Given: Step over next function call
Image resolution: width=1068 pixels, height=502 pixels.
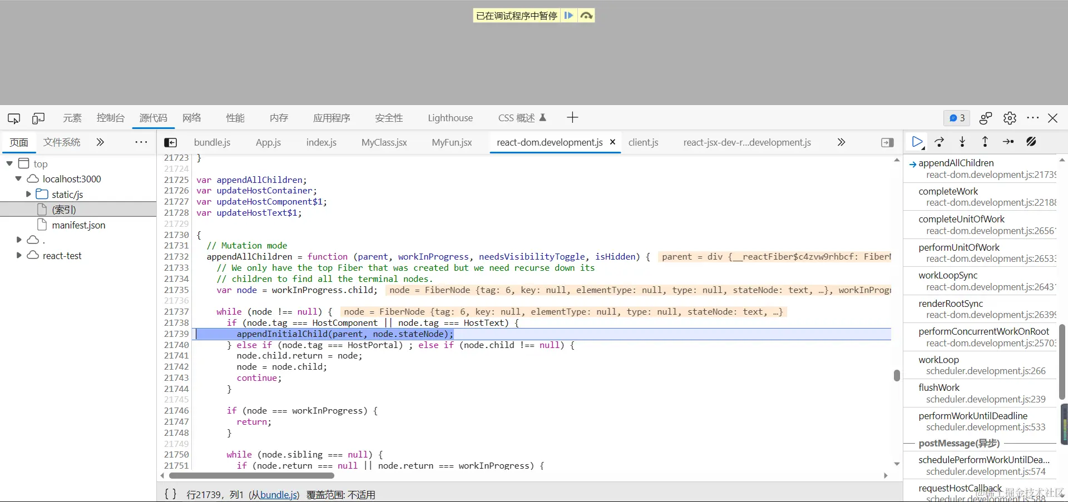Looking at the screenshot, I should click(940, 142).
